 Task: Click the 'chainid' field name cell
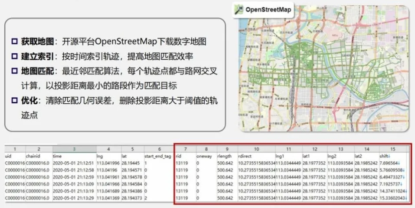pos(39,156)
